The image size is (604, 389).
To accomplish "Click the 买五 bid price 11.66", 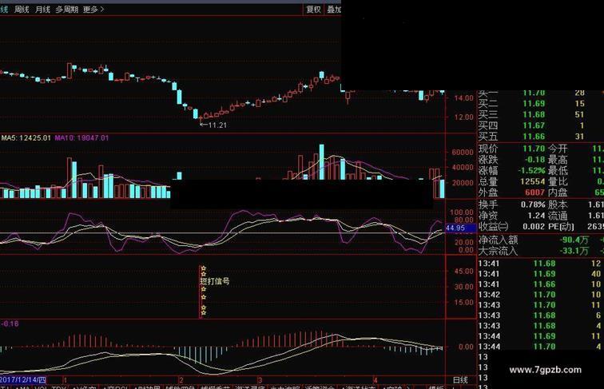I will pos(534,137).
